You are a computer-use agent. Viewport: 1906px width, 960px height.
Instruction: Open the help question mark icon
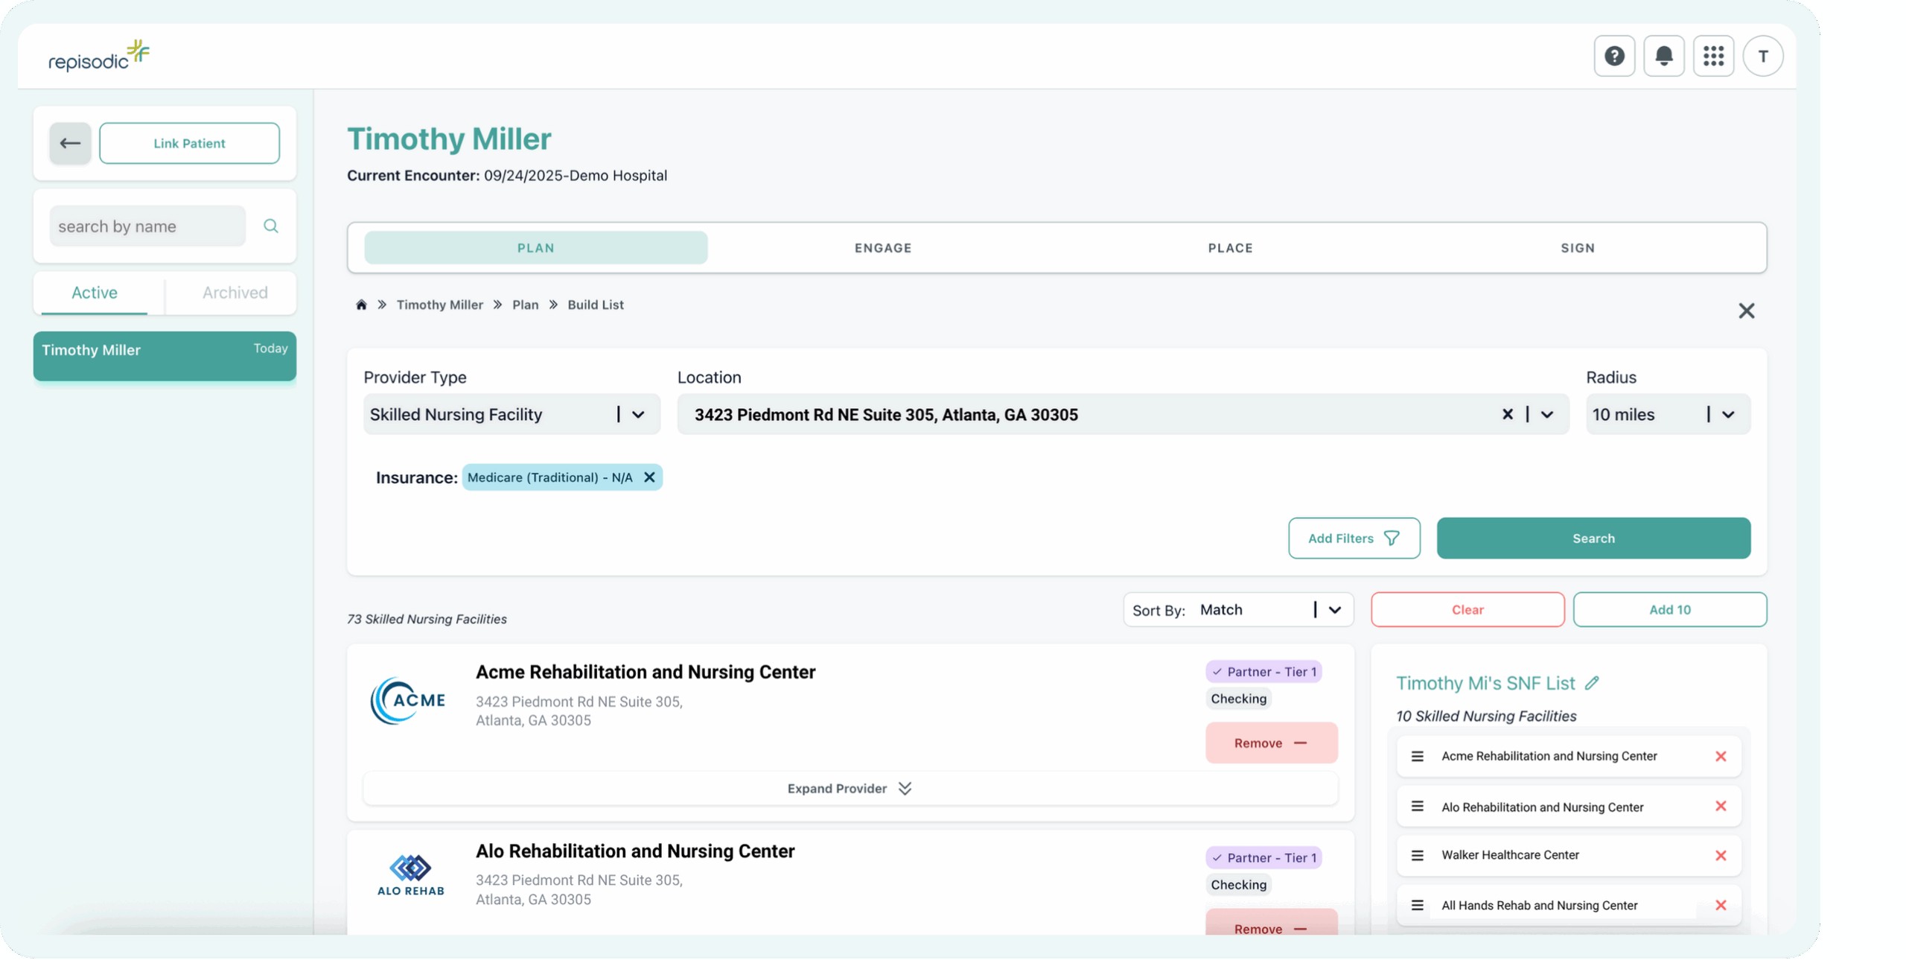[x=1613, y=56]
